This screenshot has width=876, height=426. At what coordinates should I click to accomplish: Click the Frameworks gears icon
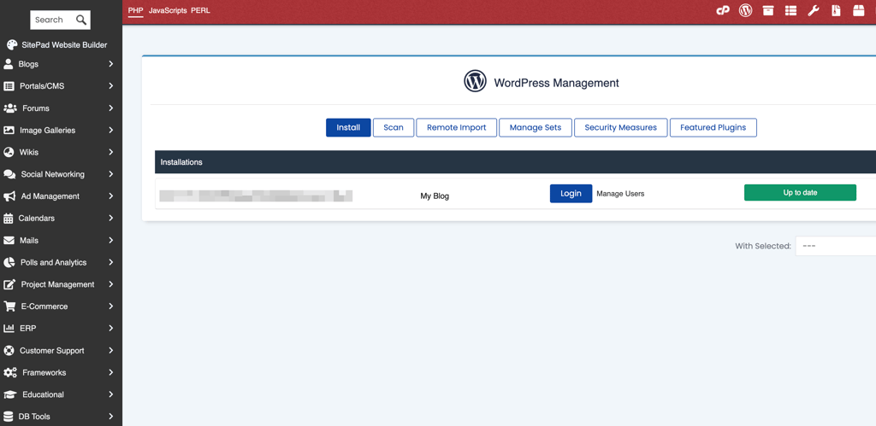tap(10, 372)
